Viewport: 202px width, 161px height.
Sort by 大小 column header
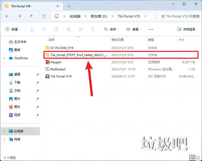coord(181,40)
